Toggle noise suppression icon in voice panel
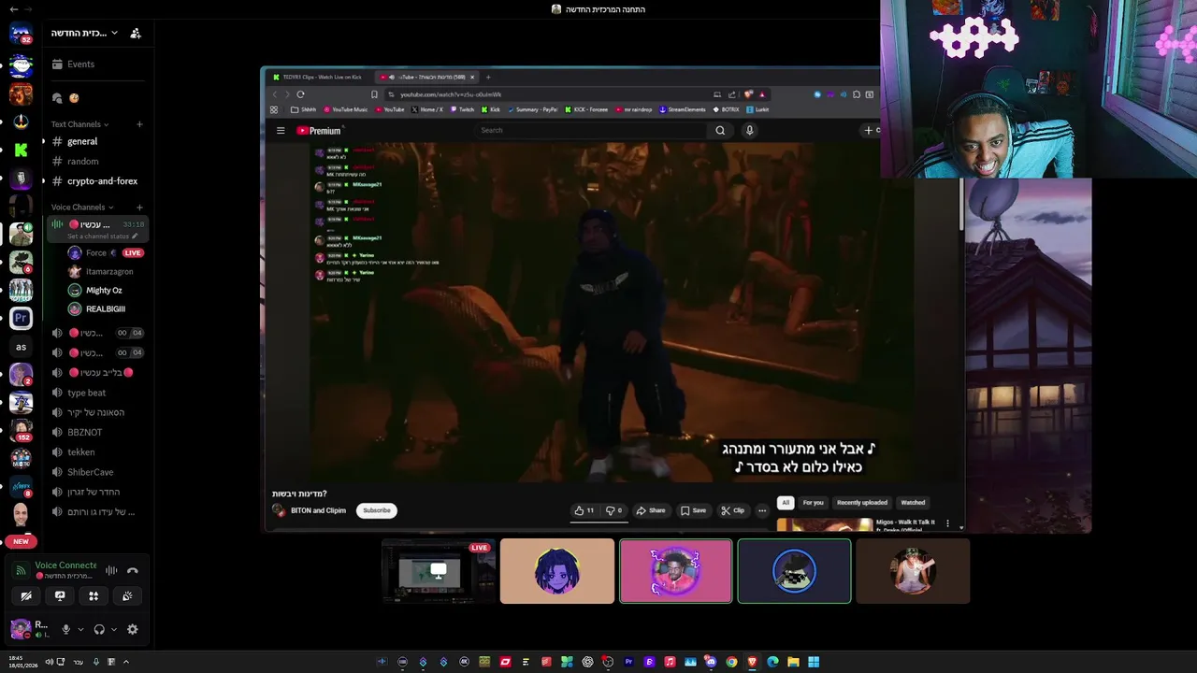 tap(111, 570)
